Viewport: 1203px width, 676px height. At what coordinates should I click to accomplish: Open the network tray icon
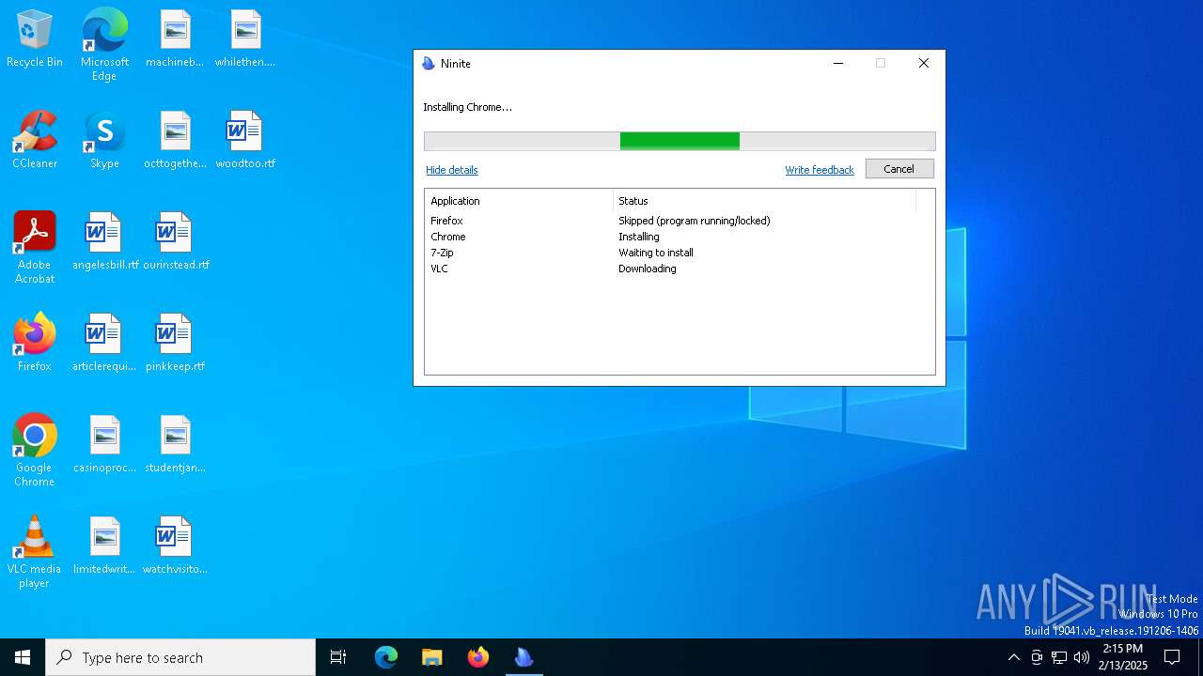(1059, 657)
